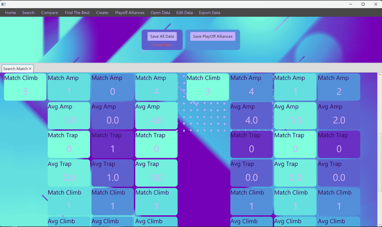Open Playoff Alliances menu item
Viewport: 382px width, 227px height.
130,13
